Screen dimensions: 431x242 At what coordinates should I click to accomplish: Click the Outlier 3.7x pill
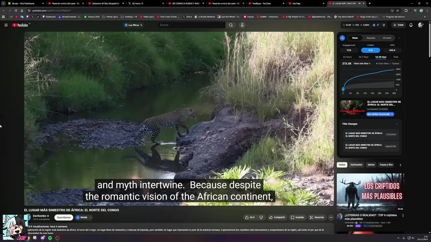[x=370, y=50]
